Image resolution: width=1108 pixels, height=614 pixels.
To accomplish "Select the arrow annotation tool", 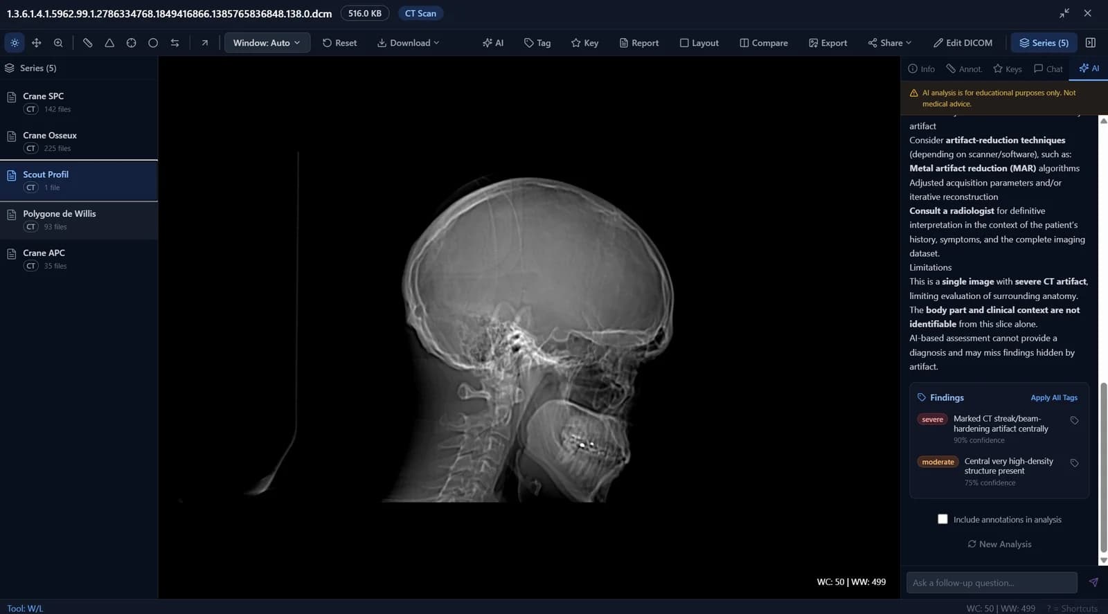I will [x=205, y=43].
